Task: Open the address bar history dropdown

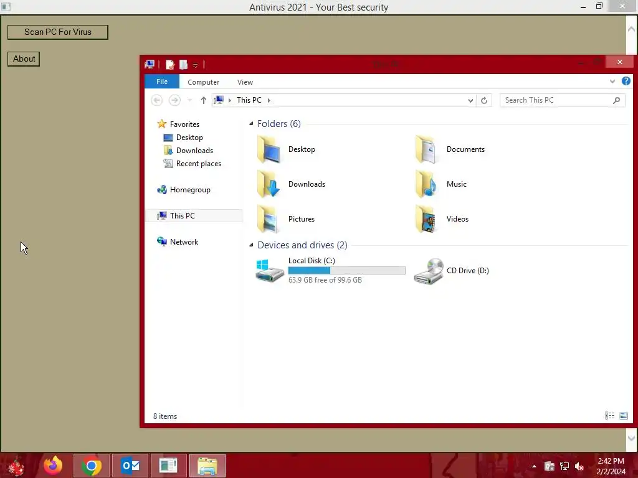Action: pos(470,100)
